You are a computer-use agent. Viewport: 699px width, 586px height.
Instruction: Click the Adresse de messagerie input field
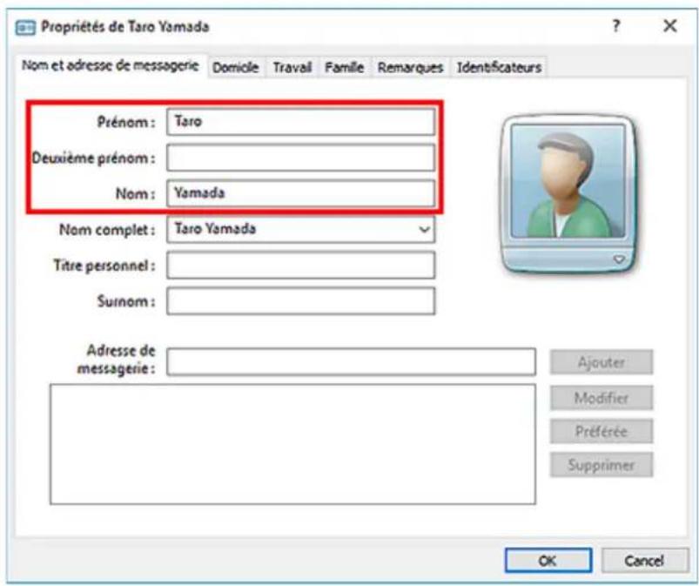click(x=352, y=361)
